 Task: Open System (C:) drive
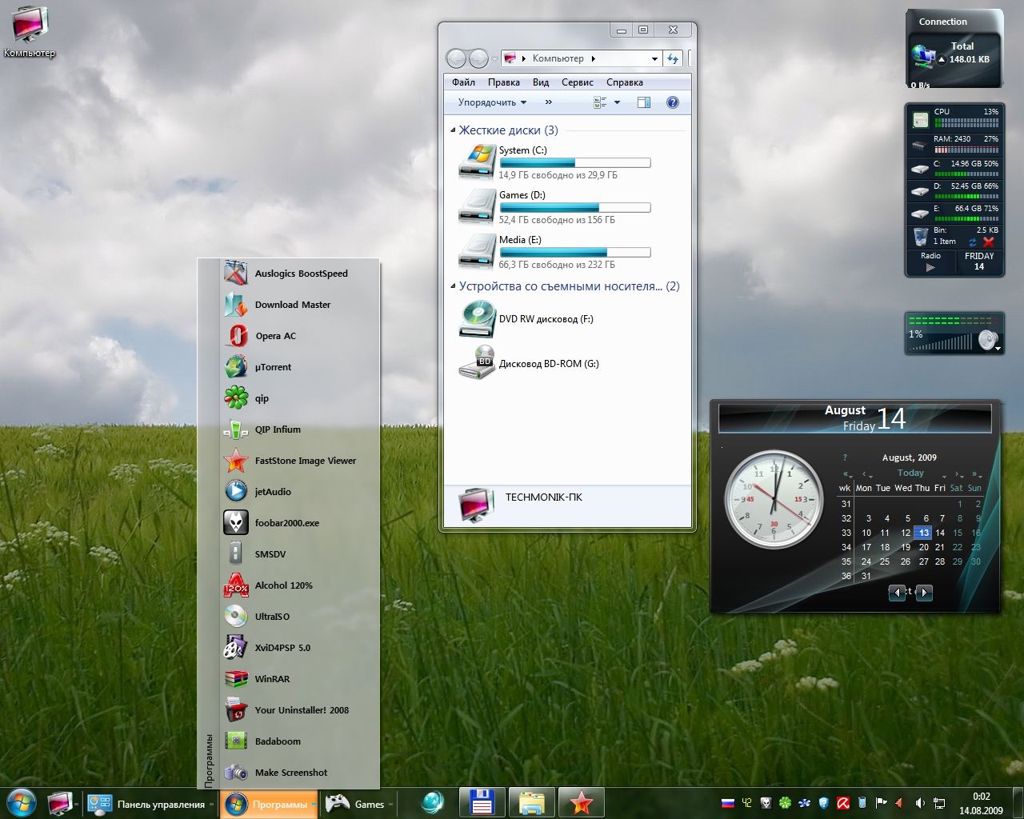[554, 162]
